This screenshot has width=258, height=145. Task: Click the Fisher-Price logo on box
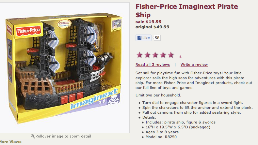(x=28, y=31)
